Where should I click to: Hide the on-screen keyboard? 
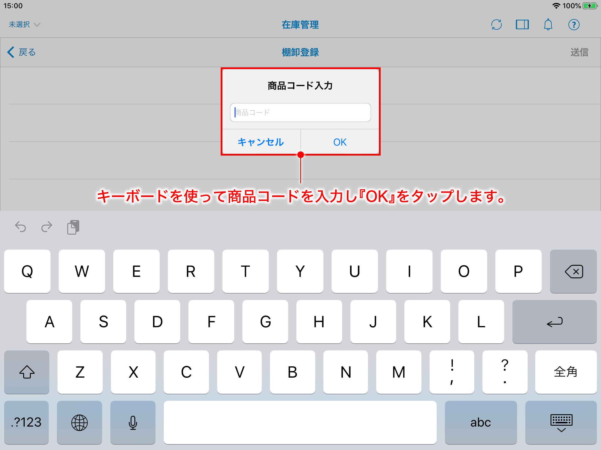coord(561,422)
